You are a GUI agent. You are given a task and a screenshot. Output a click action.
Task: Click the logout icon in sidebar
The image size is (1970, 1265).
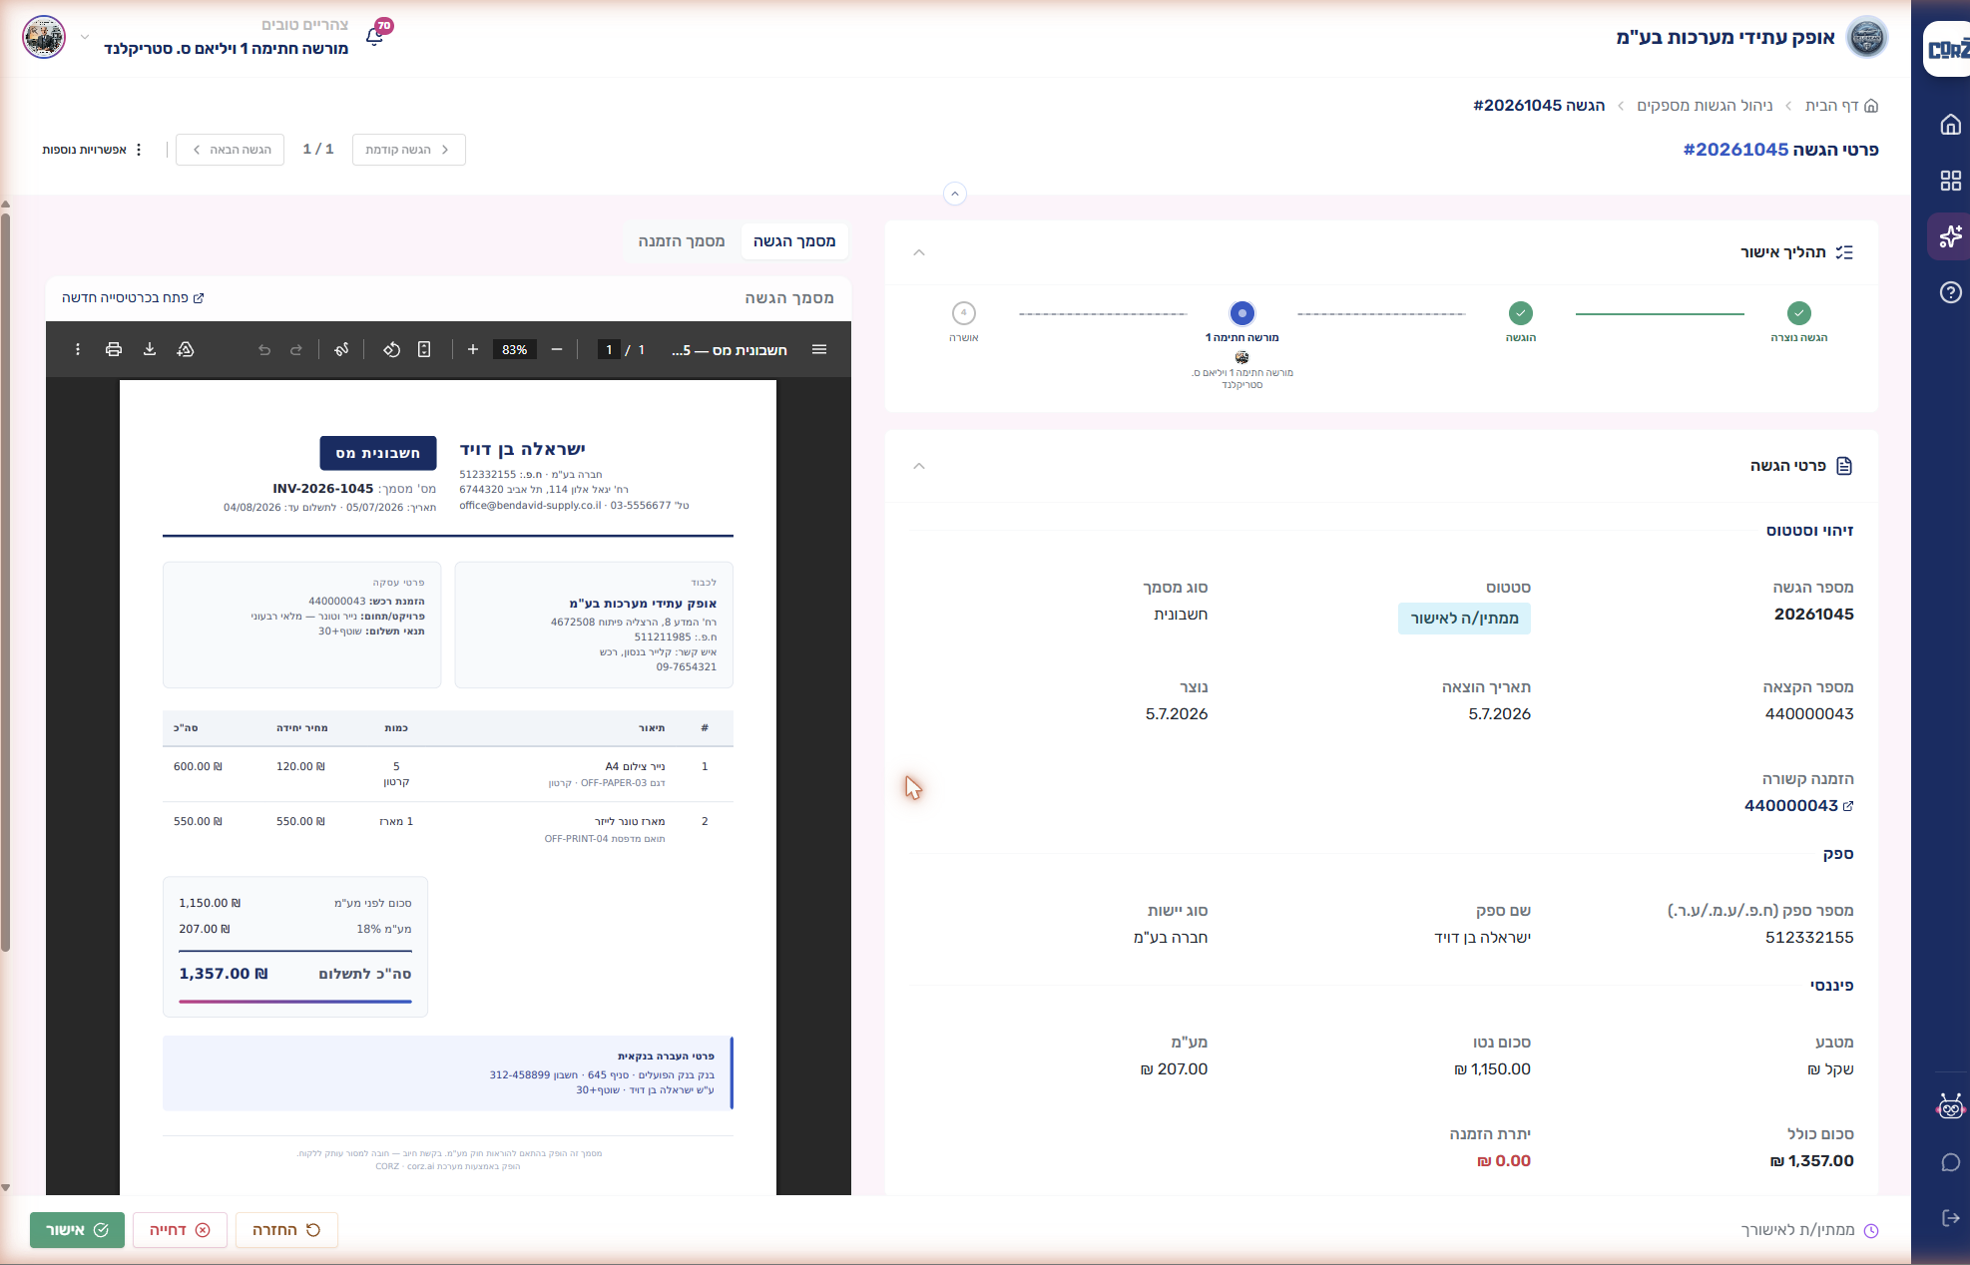pos(1950,1218)
